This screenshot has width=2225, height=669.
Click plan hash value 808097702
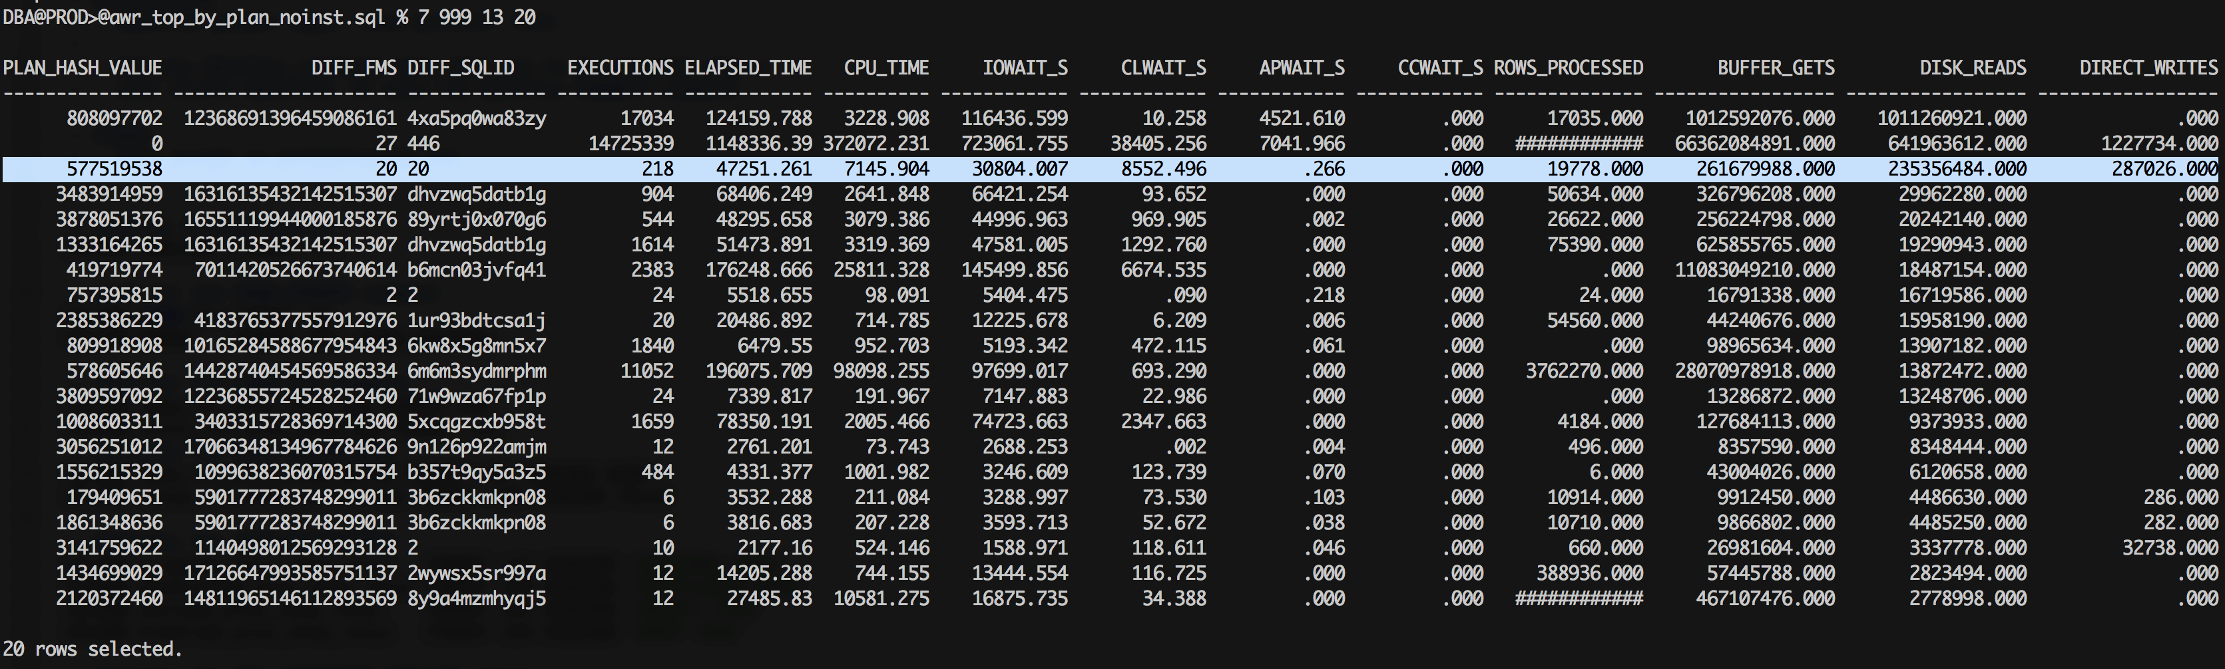pos(114,118)
